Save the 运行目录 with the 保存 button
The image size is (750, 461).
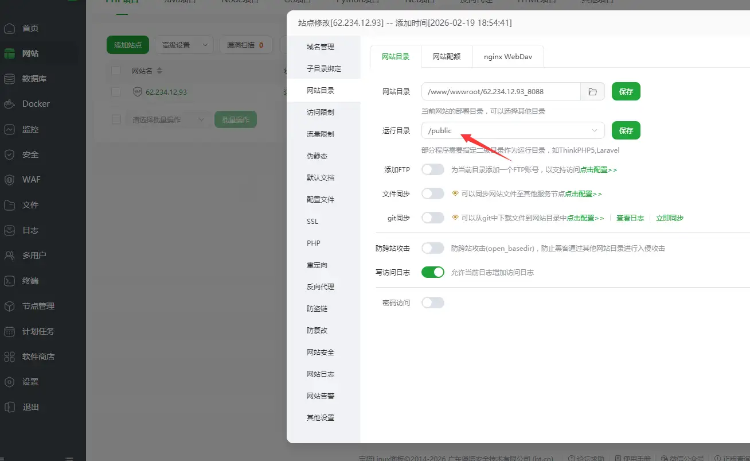point(626,130)
